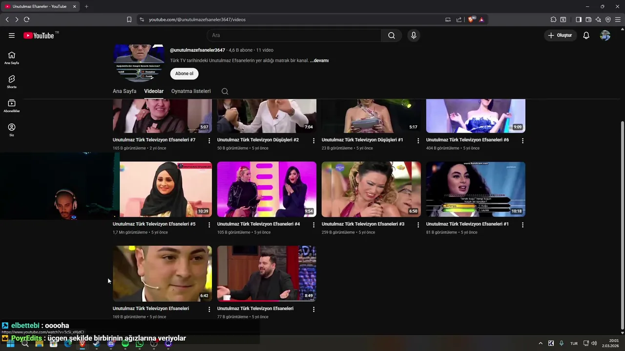Toggle the browser sidebar panel
Viewport: 625px width, 351px height.
(x=579, y=19)
